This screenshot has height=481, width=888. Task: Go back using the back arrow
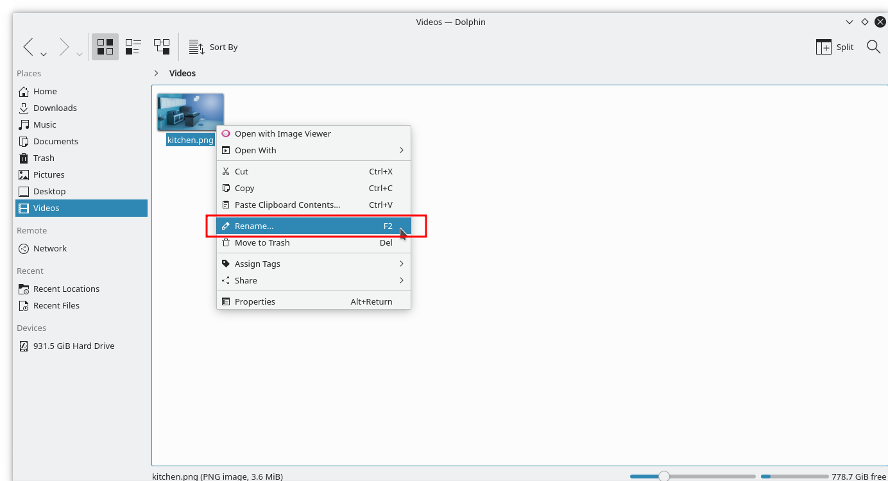[x=27, y=46]
